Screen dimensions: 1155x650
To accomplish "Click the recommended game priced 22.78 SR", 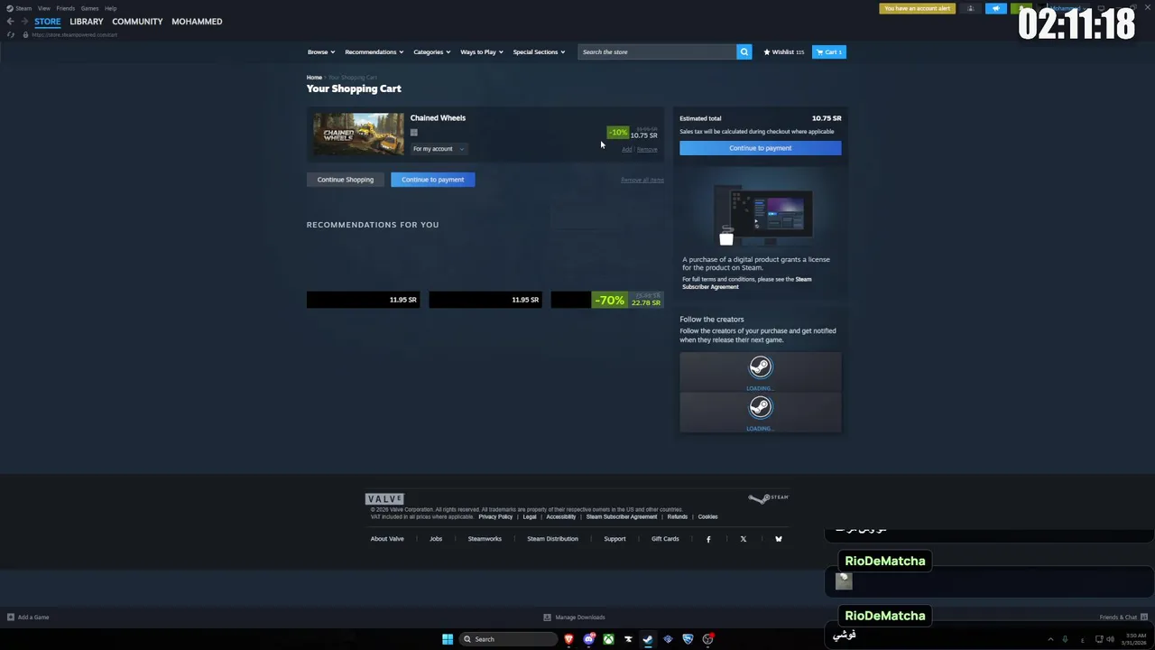I will (x=607, y=300).
